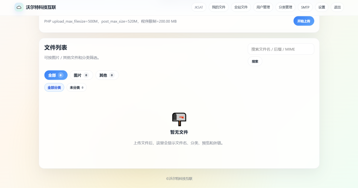Click the mailbox empty-state icon
The image size is (358, 188).
pyautogui.click(x=179, y=119)
